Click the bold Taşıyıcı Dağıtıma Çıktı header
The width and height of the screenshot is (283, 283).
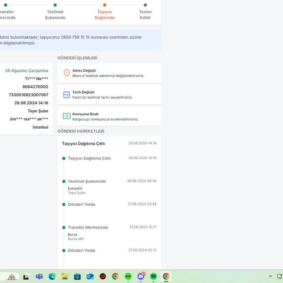click(x=84, y=143)
